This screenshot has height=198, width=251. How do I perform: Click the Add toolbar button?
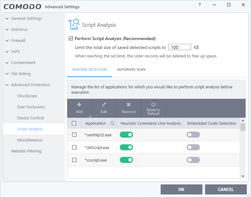(79, 108)
